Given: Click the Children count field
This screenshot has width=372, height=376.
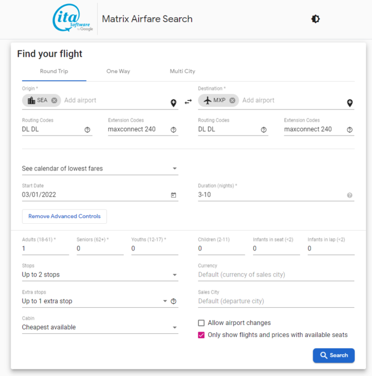Looking at the screenshot, I should (222, 248).
